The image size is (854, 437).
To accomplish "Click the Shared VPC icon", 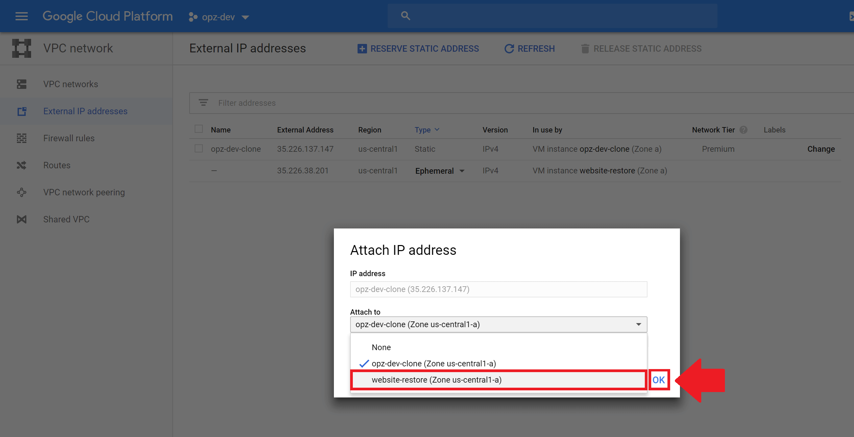I will 22,219.
